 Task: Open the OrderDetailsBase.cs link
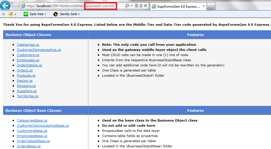pyautogui.click(x=33, y=141)
